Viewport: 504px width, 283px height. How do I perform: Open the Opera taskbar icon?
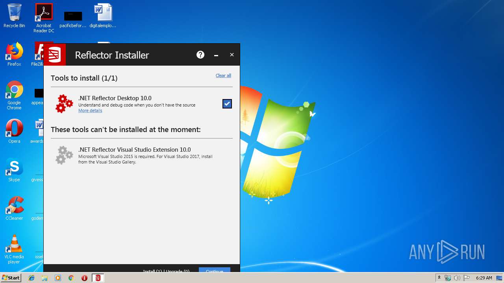point(84,278)
